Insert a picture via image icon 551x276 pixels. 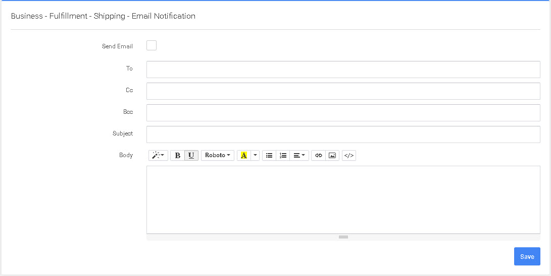[332, 155]
